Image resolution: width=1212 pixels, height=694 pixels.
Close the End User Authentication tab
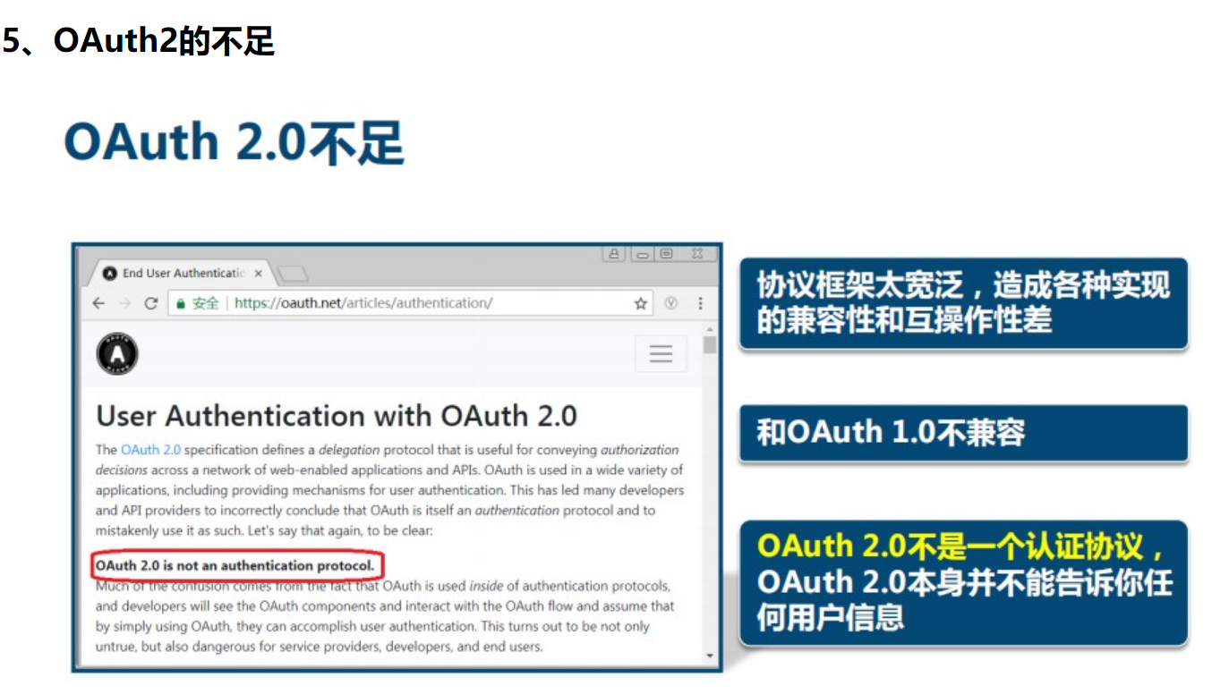click(259, 274)
